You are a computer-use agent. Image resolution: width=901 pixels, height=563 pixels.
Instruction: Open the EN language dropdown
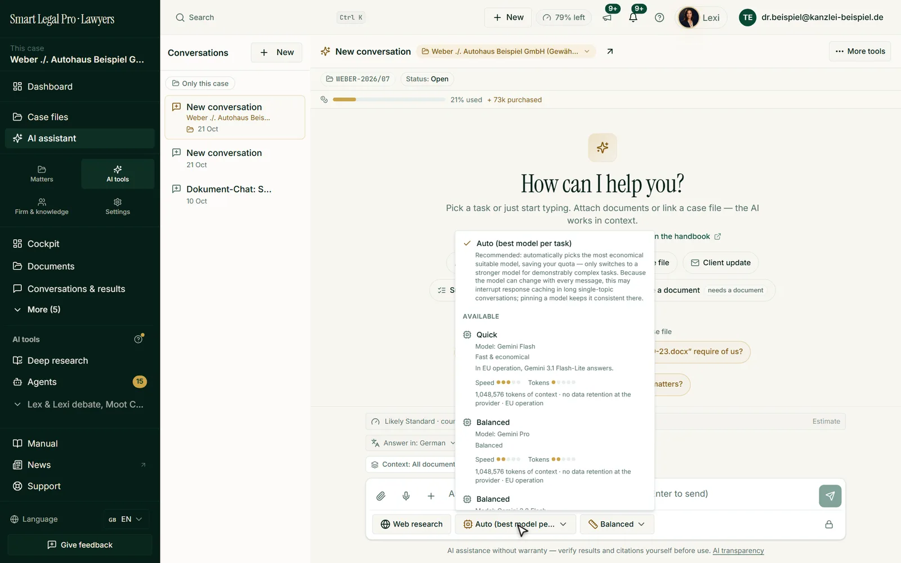coord(126,519)
